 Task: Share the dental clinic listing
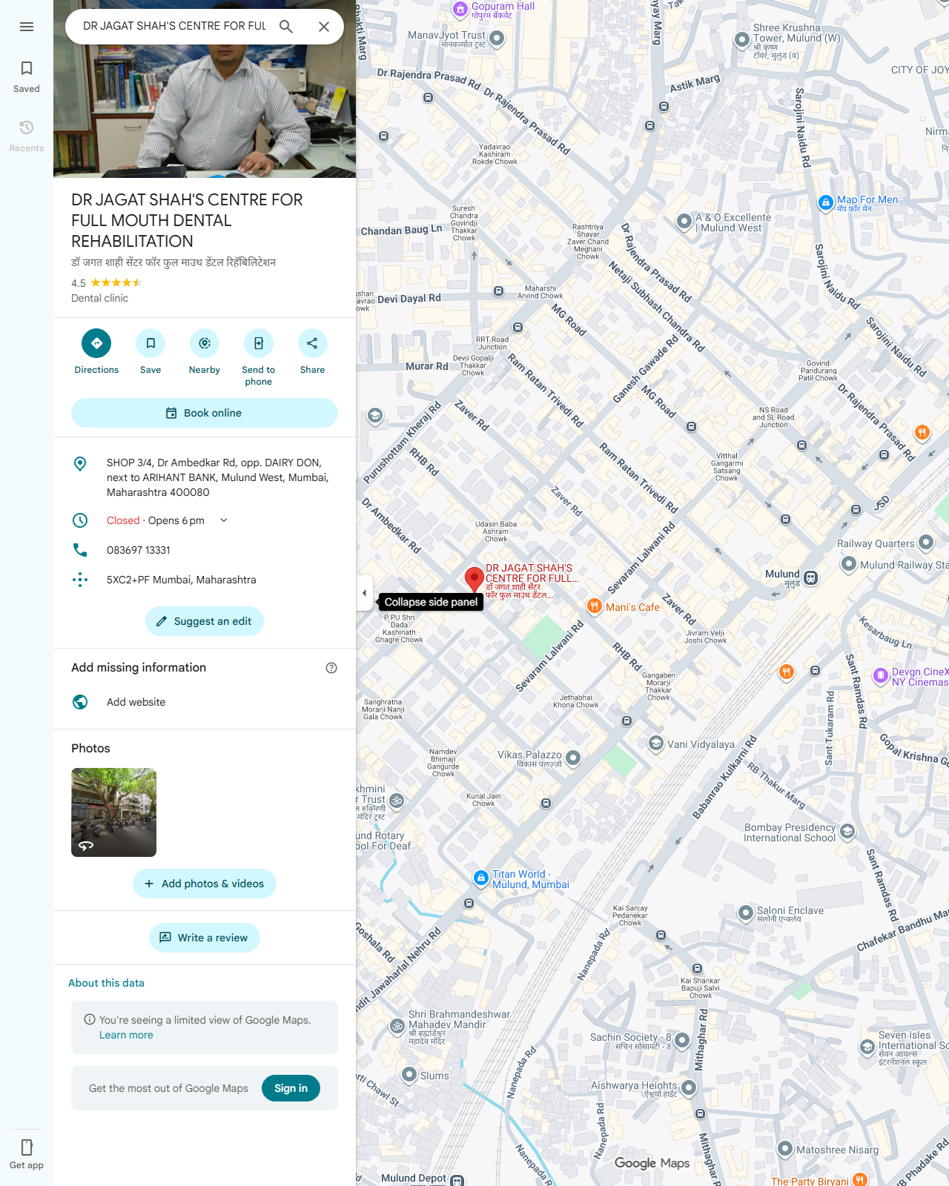tap(312, 352)
